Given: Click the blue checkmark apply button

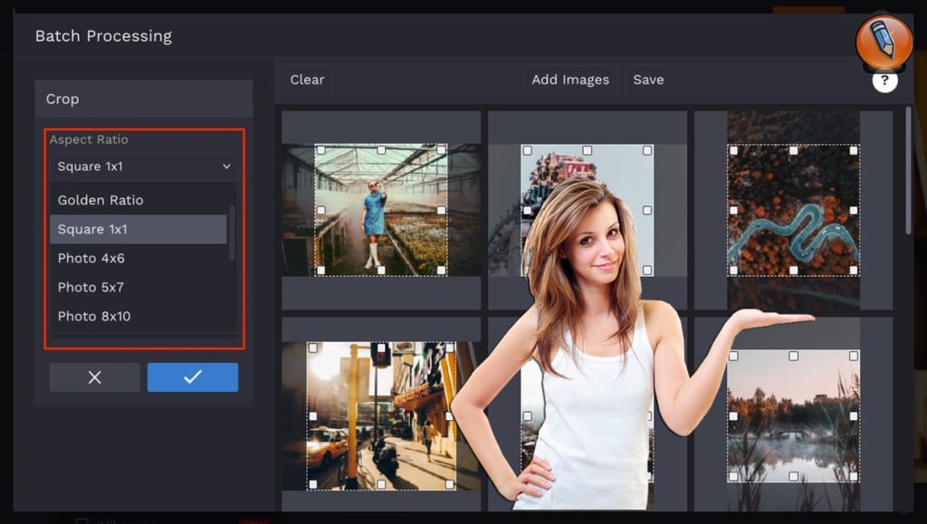Looking at the screenshot, I should (193, 376).
